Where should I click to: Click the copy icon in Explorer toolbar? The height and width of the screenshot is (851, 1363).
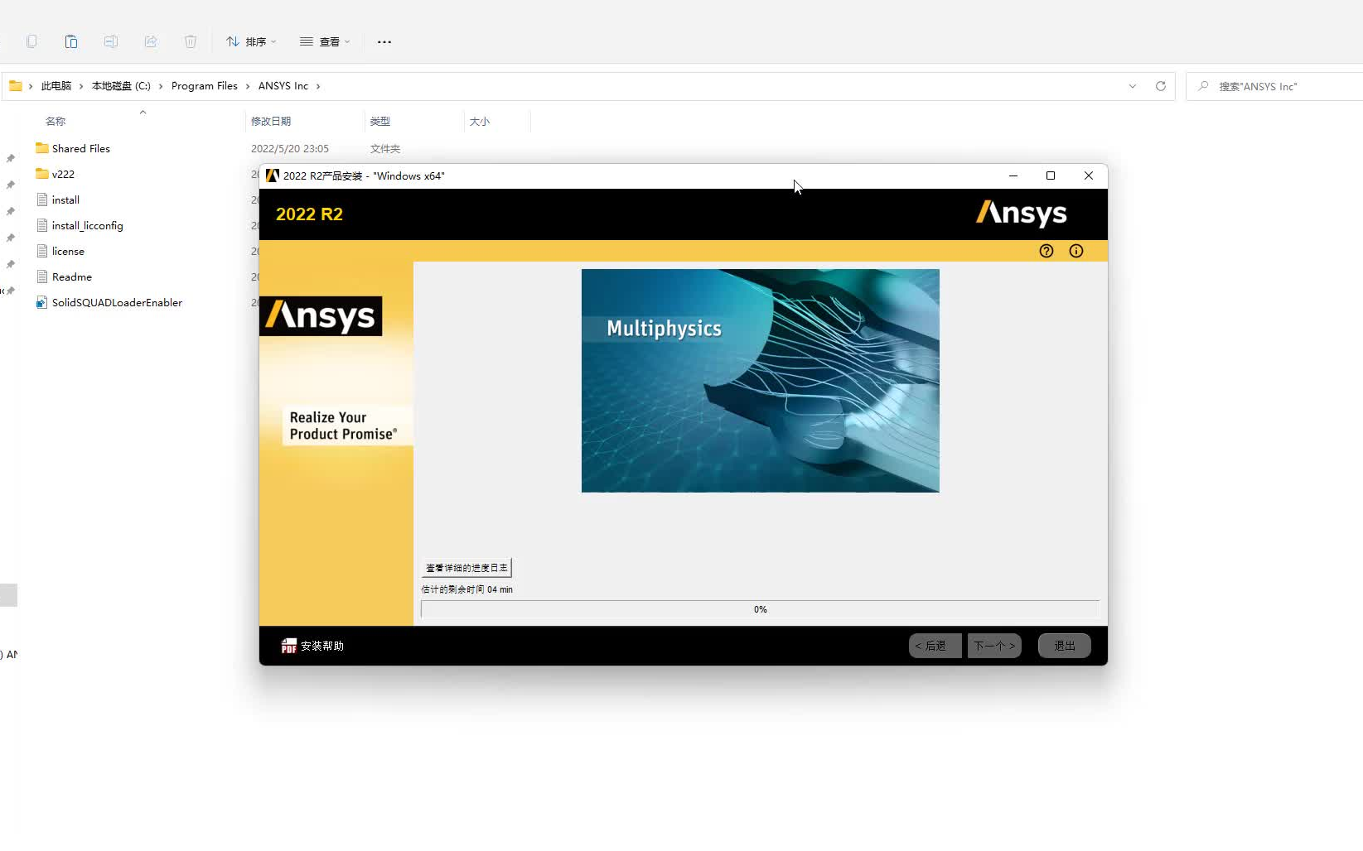(x=31, y=41)
